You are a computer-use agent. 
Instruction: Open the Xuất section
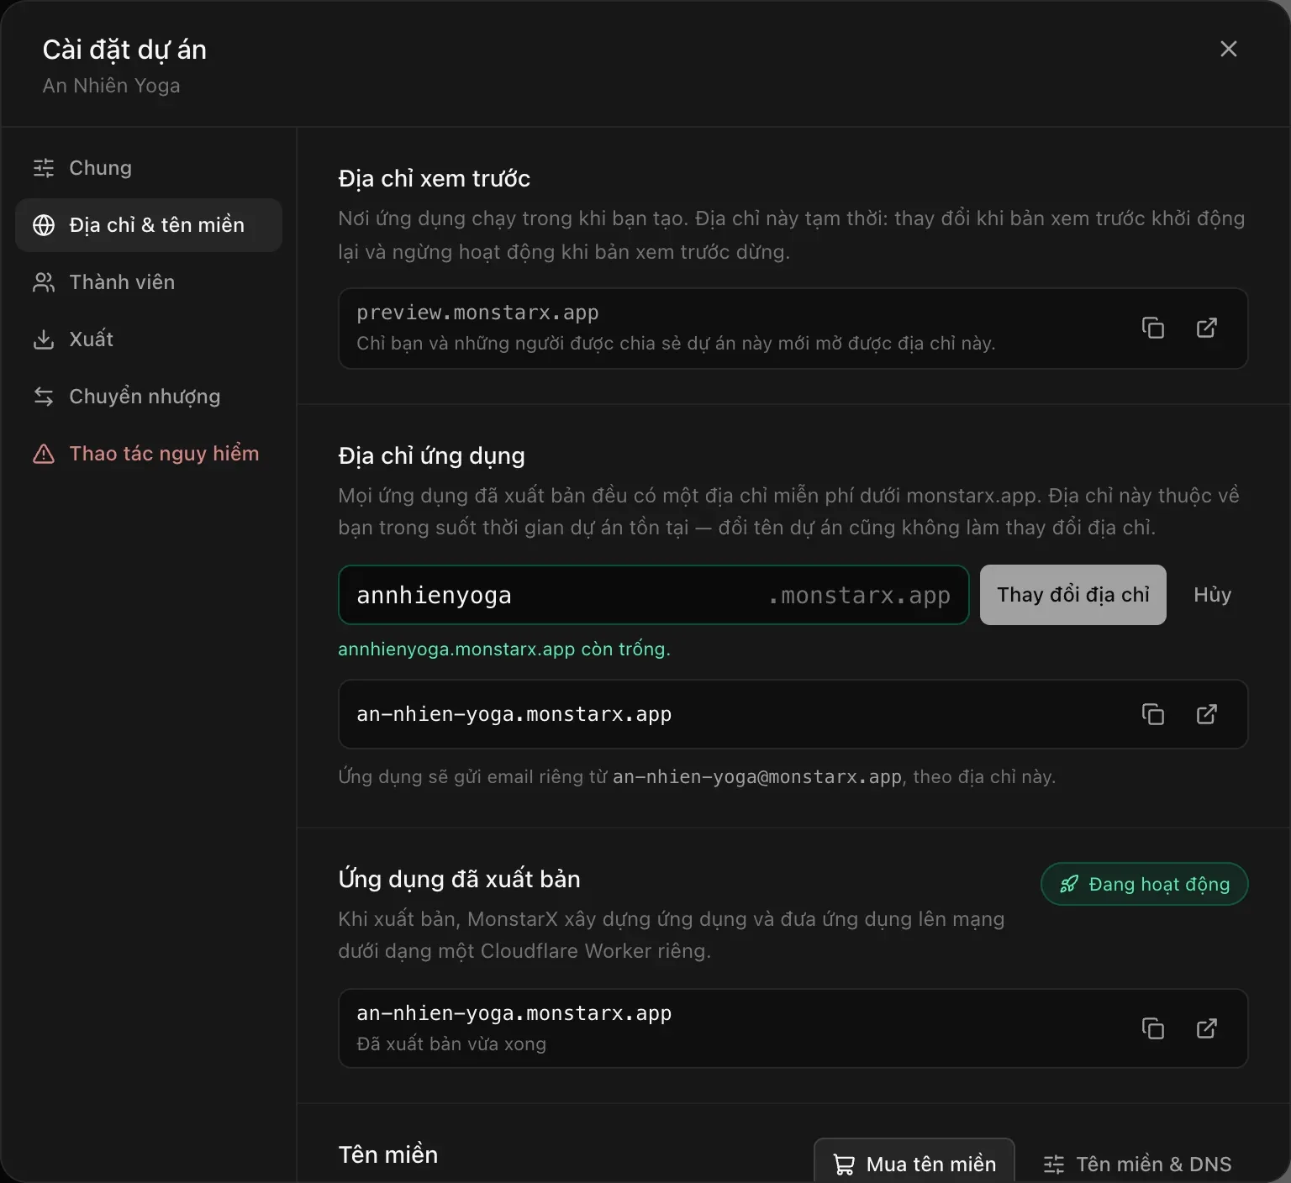[149, 339]
